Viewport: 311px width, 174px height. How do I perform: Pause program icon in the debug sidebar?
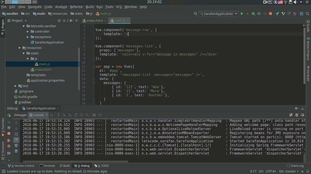click(9, 128)
